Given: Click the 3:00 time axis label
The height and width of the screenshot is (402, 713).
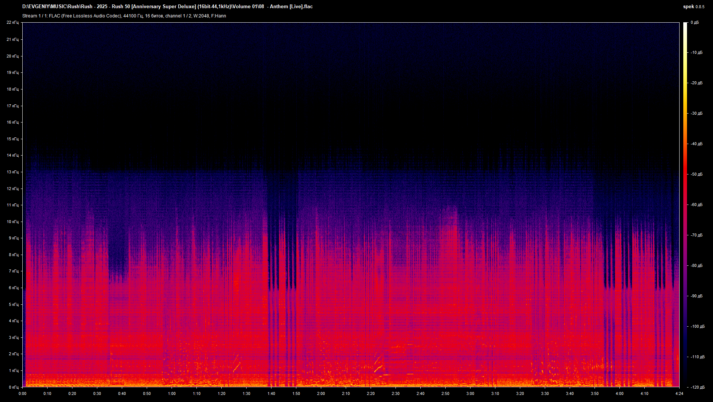Looking at the screenshot, I should click(470, 393).
